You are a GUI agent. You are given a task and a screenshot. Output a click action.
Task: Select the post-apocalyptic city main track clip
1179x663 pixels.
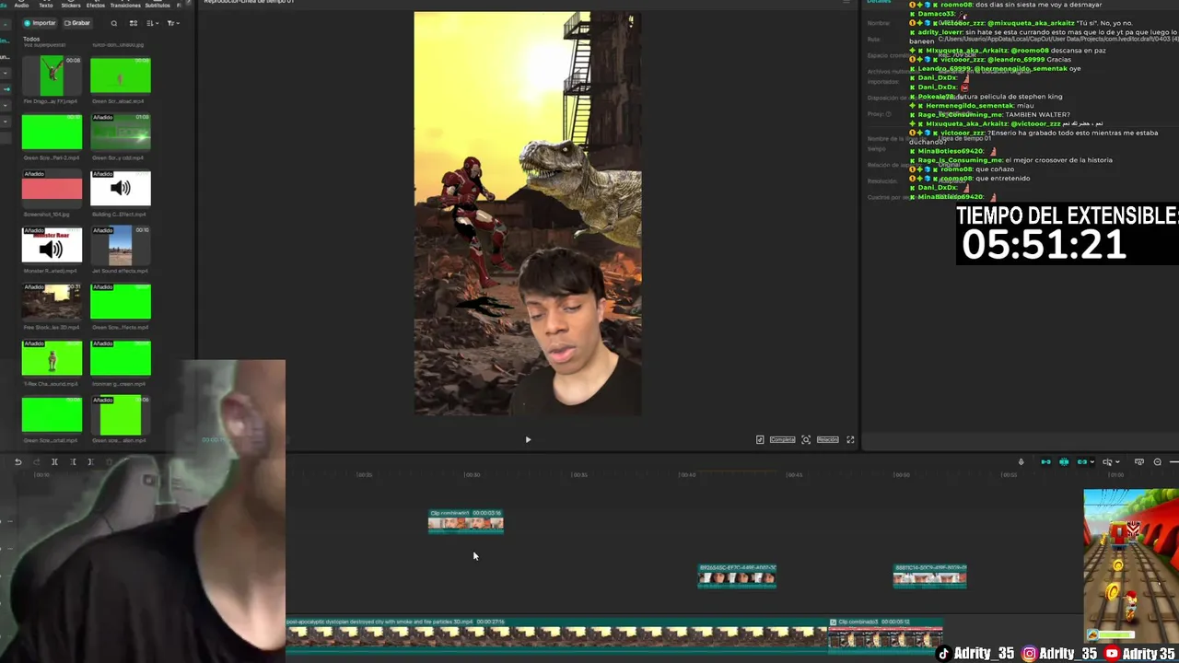[557, 634]
